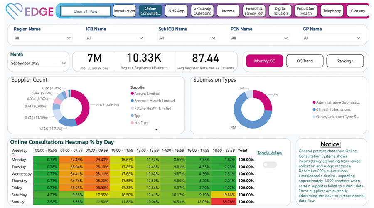Screen dimensions: 374x208
Task: Click the Tpp legend marker
Action: click(x=132, y=116)
